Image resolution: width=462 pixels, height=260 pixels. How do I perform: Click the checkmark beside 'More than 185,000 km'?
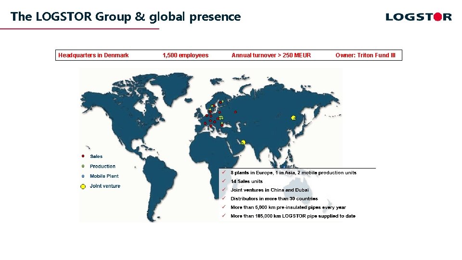[224, 216]
